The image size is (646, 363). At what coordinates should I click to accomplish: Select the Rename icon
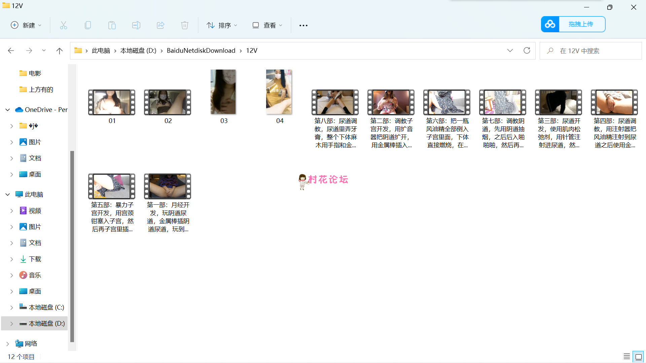coord(136,25)
